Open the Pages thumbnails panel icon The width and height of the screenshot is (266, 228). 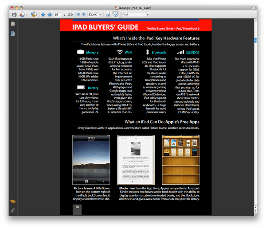13,24
